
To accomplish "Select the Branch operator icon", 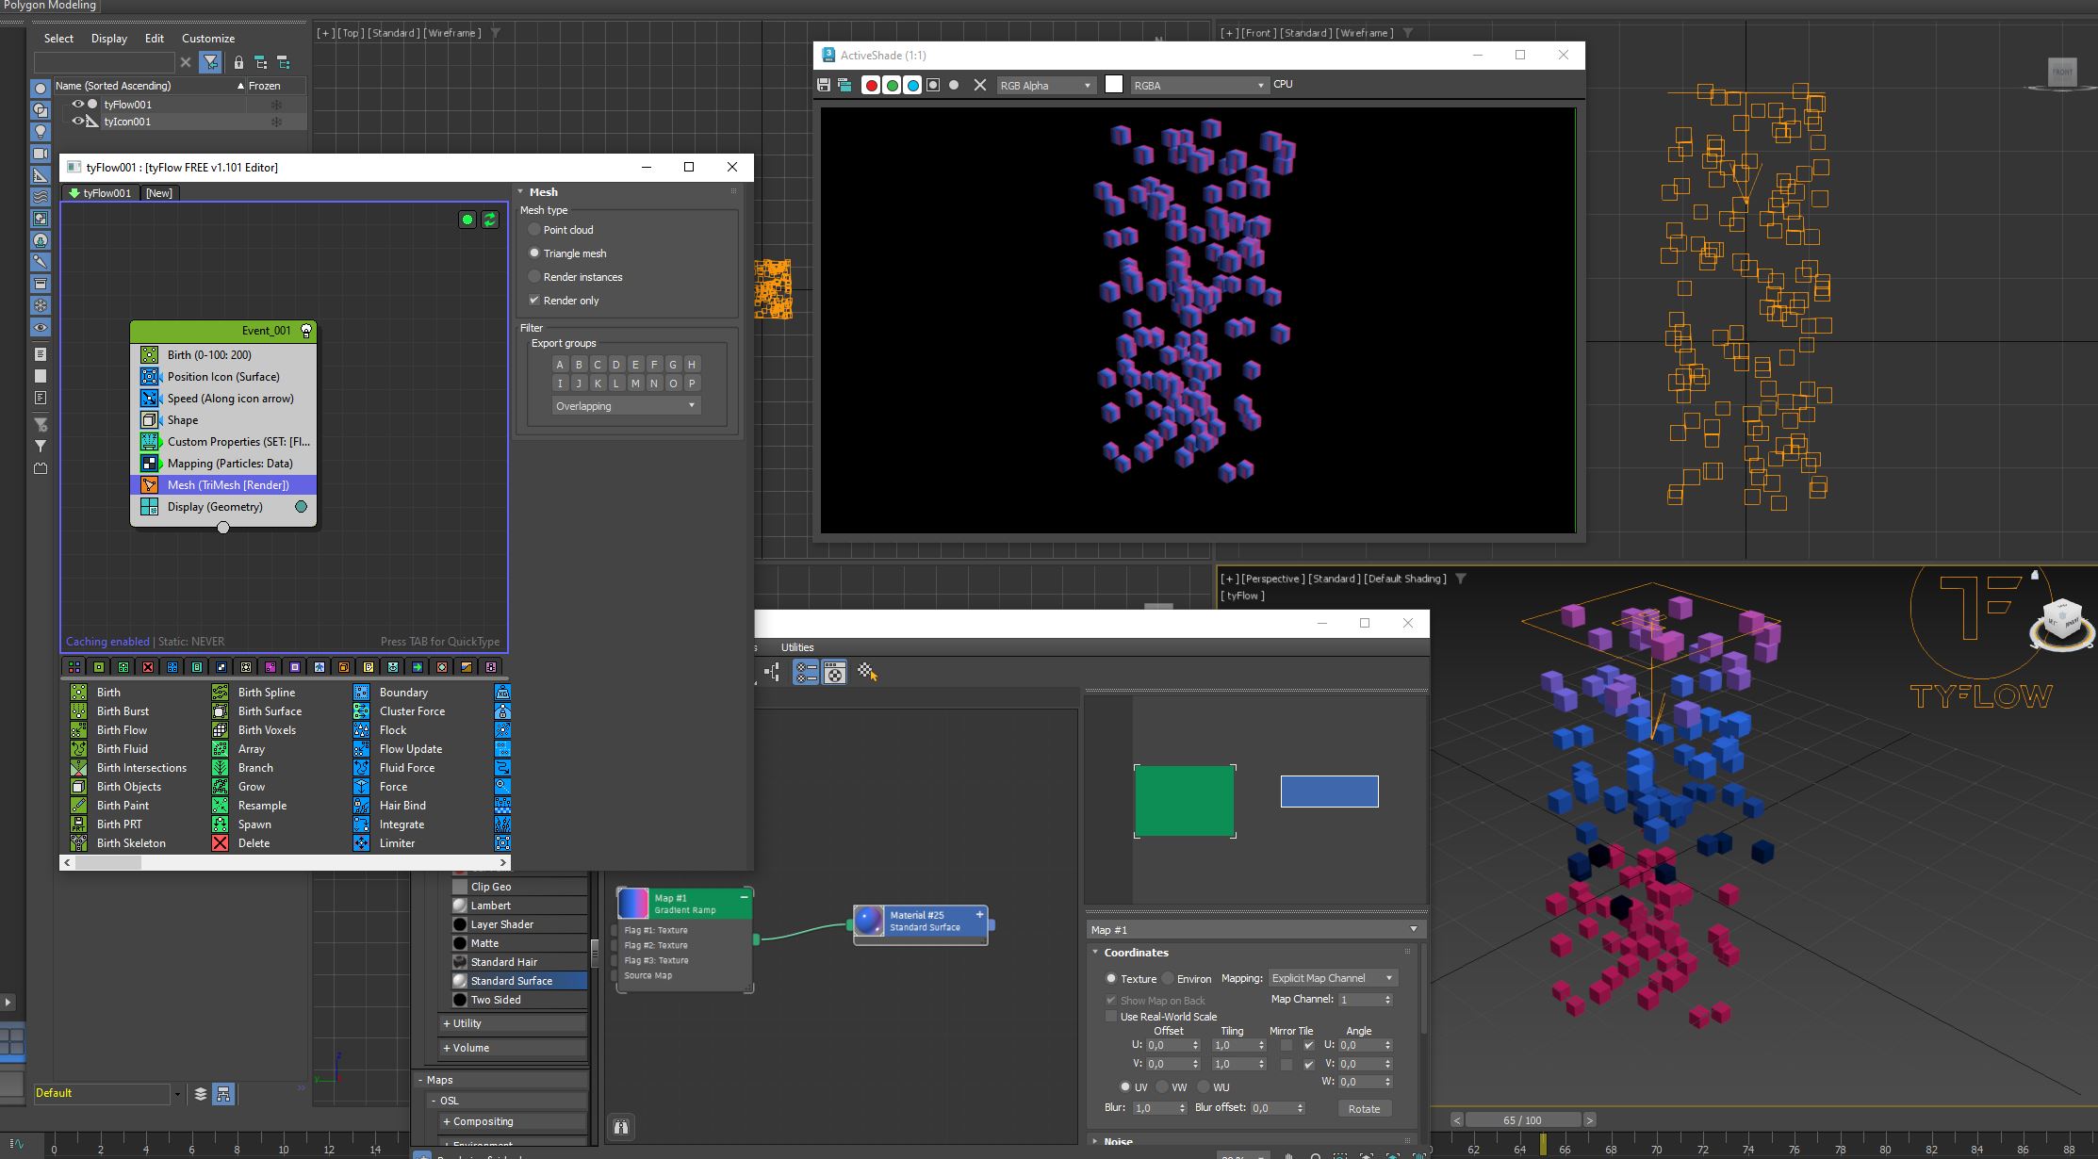I will 221,768.
